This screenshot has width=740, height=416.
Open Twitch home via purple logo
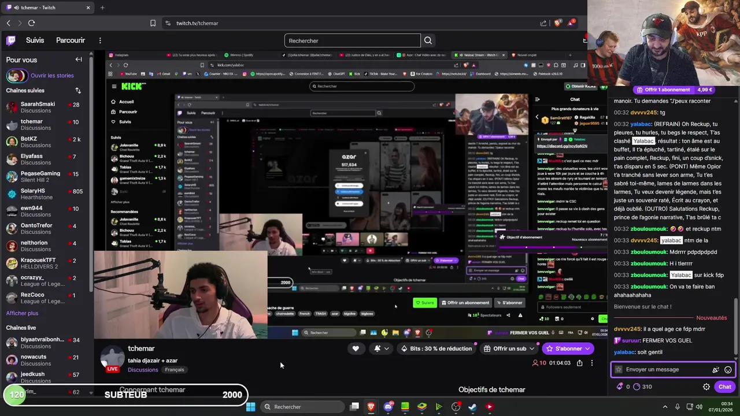pyautogui.click(x=11, y=40)
